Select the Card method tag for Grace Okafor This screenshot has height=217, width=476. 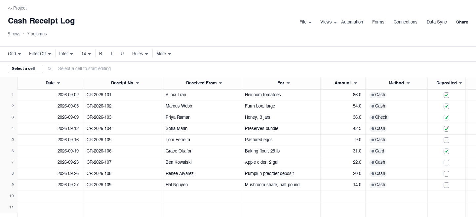(377, 151)
